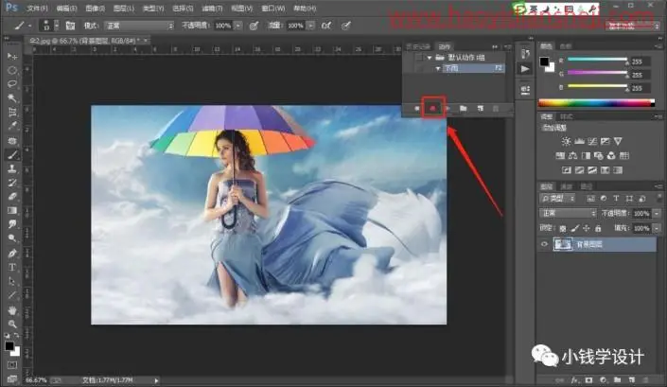Select the Eraser tool
667x387 pixels.
(12, 197)
